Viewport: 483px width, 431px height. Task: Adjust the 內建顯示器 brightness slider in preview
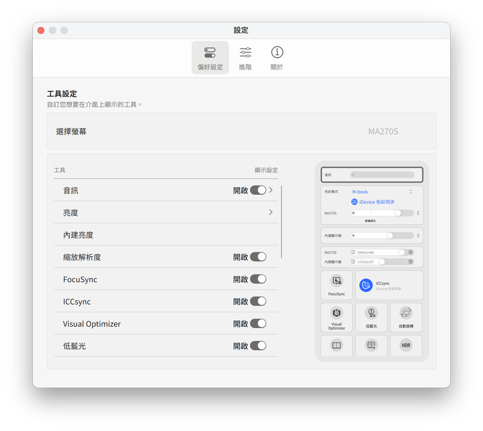point(382,236)
